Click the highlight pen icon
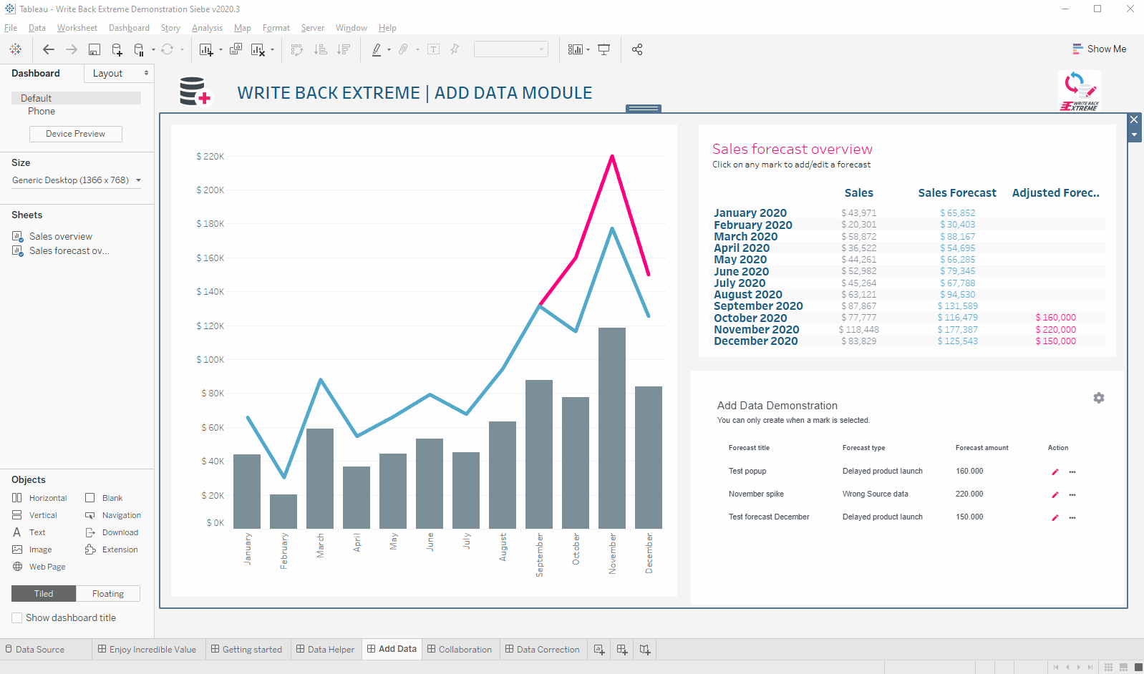 [x=377, y=49]
